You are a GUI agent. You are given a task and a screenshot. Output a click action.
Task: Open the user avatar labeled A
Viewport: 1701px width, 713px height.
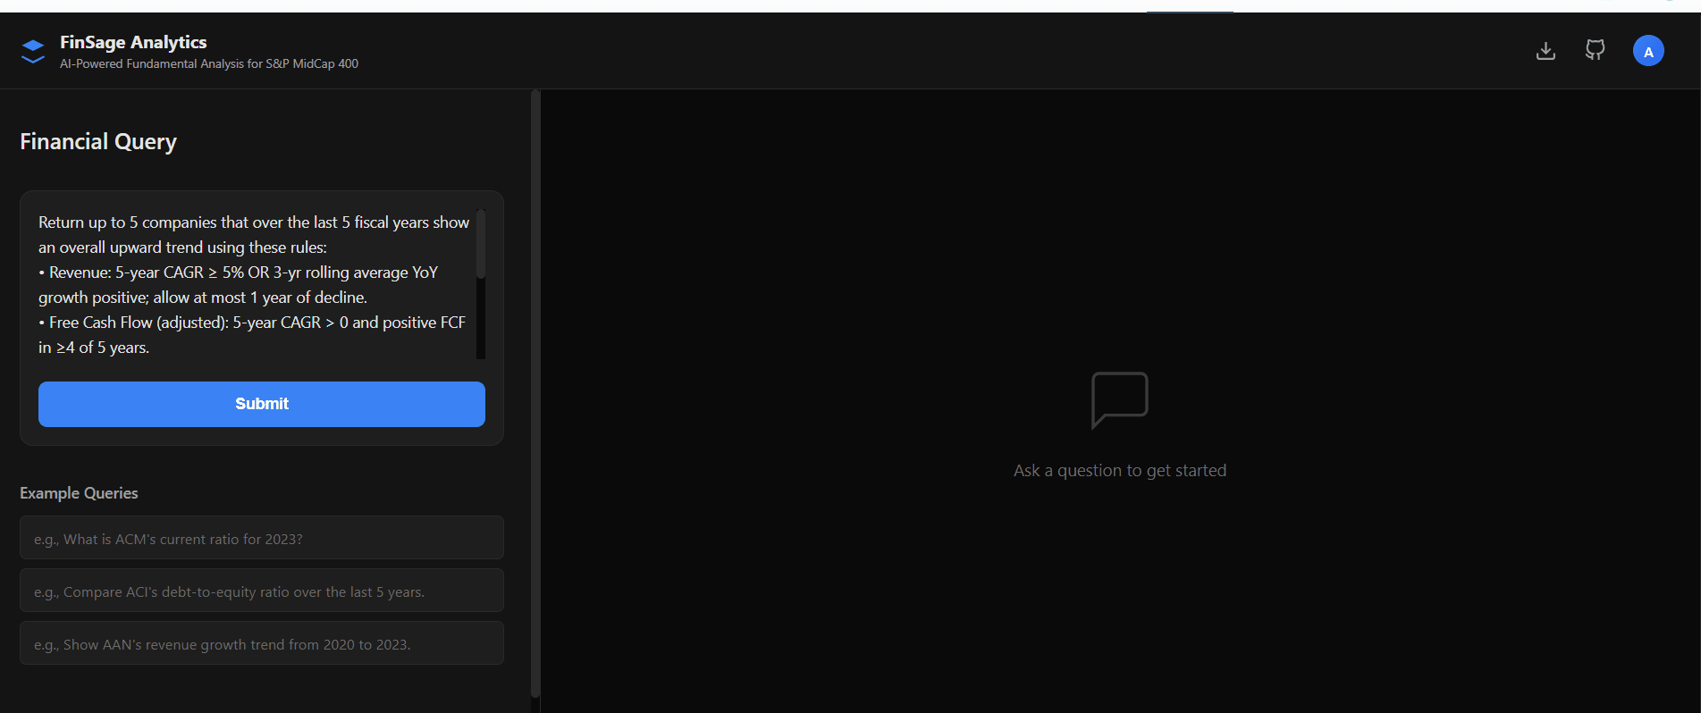pos(1647,51)
